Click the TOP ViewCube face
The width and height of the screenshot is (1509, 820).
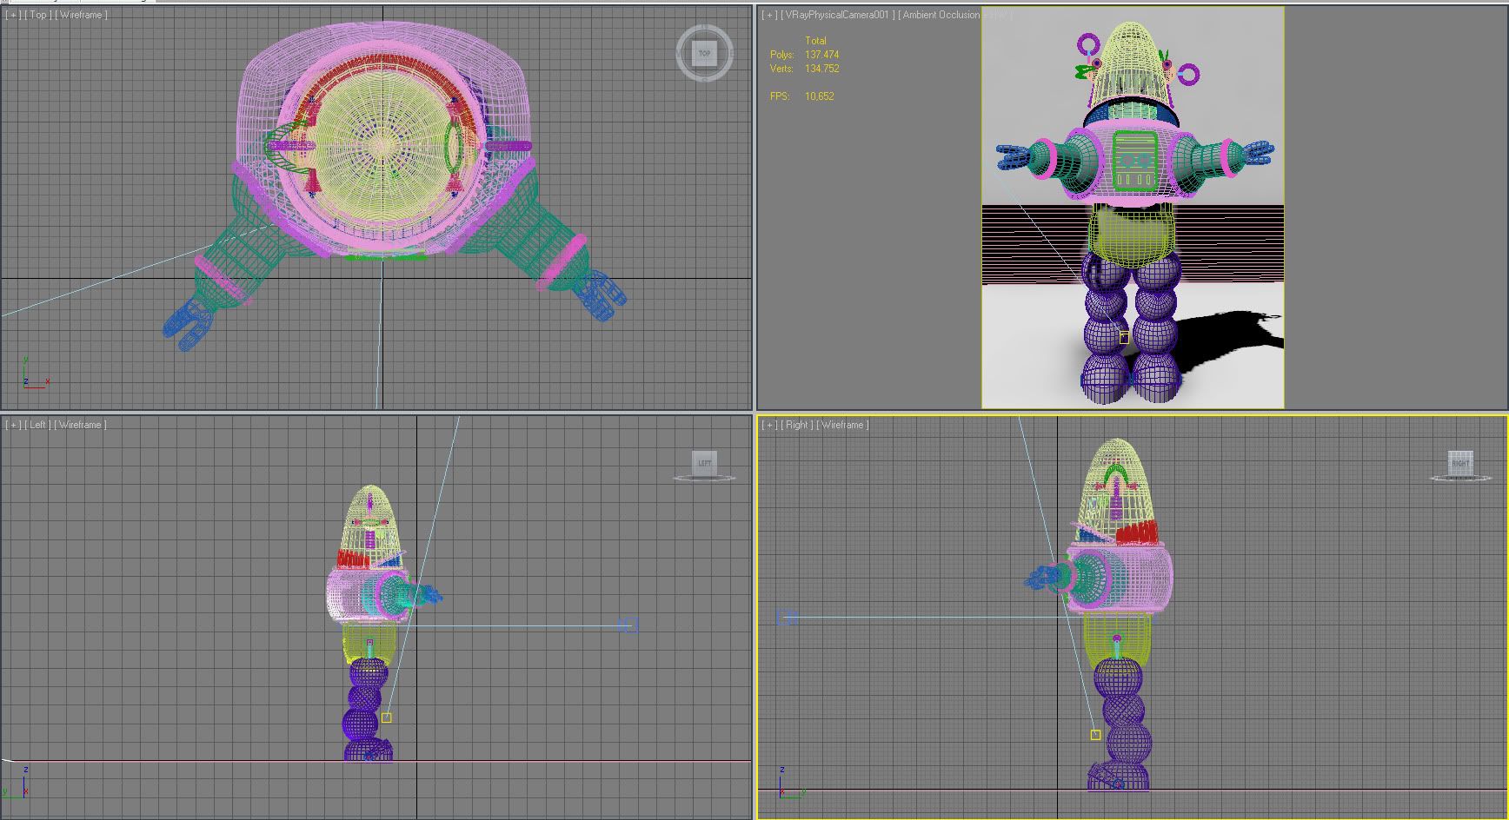point(704,53)
